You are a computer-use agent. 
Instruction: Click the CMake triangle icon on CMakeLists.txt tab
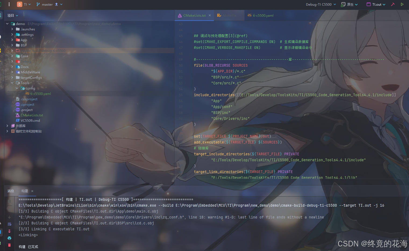pyautogui.click(x=180, y=16)
